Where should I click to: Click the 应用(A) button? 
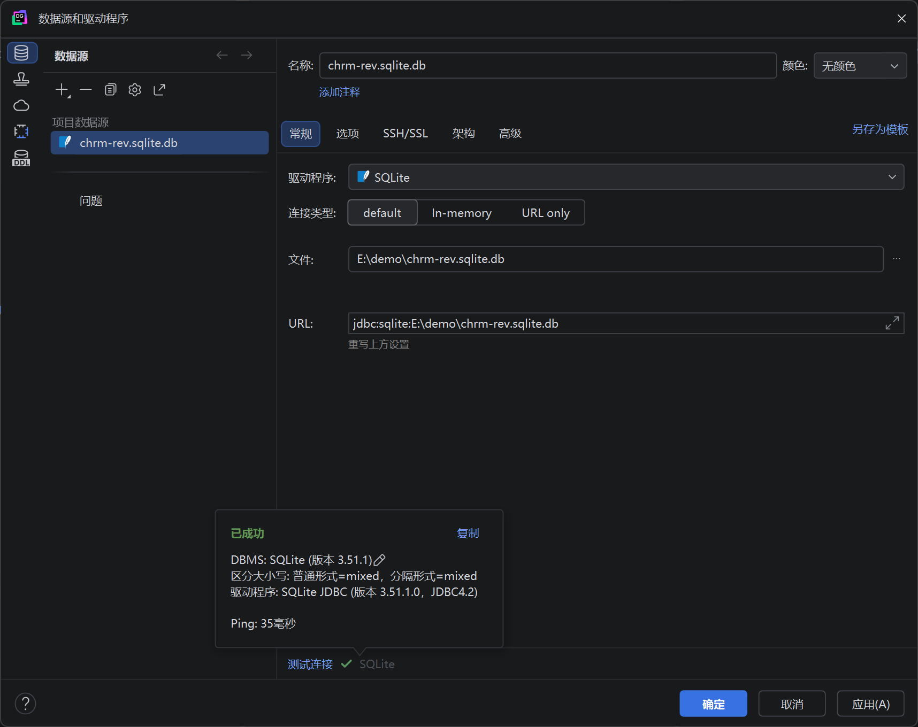coord(871,704)
